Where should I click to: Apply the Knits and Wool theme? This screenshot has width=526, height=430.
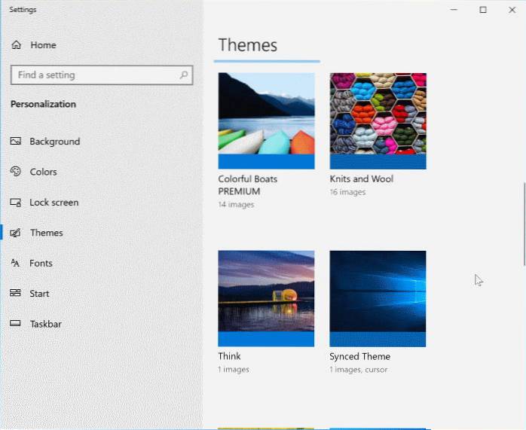378,120
